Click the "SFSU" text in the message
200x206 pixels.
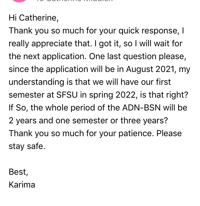pyautogui.click(x=67, y=95)
